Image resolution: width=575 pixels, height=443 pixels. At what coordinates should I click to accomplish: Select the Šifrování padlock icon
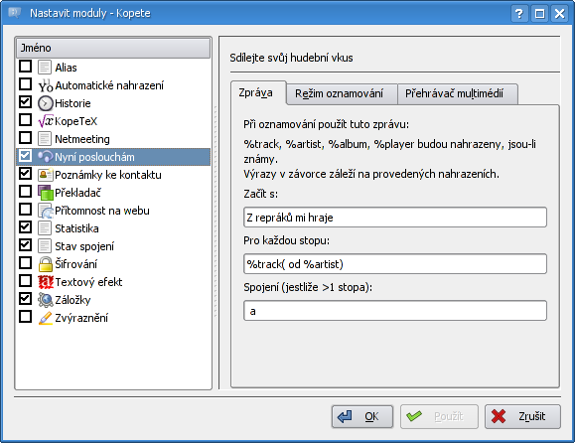pyautogui.click(x=46, y=264)
